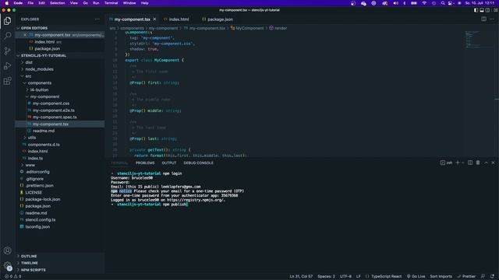Split the editor to the right

[483, 19]
